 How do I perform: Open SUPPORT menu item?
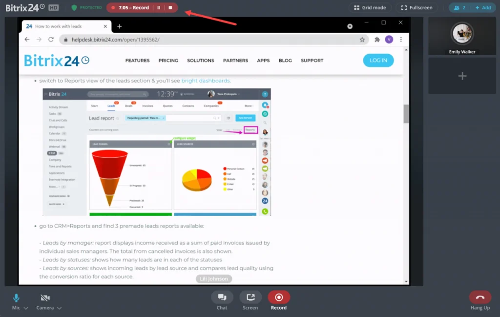point(312,61)
